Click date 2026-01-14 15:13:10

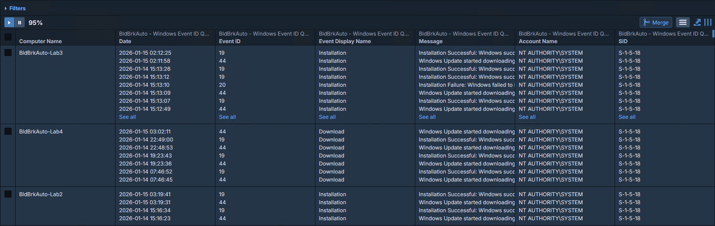(x=144, y=85)
